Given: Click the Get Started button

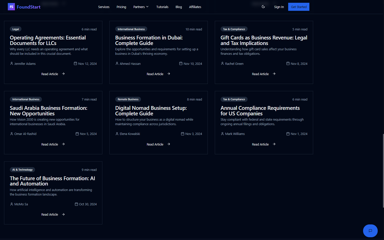Looking at the screenshot, I should pyautogui.click(x=299, y=7).
